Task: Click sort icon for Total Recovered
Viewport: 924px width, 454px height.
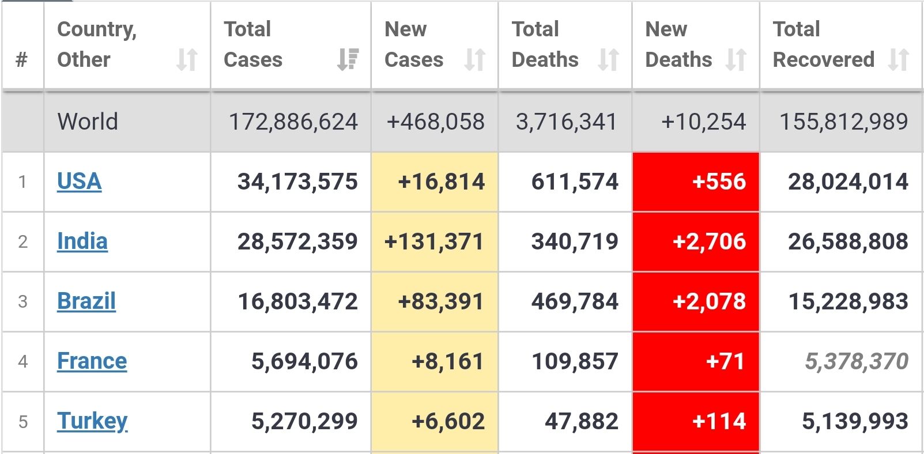Action: click(899, 59)
